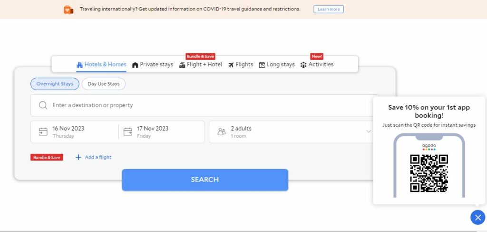The height and width of the screenshot is (232, 487).
Task: Click the Activities carousel icon
Action: (x=303, y=65)
